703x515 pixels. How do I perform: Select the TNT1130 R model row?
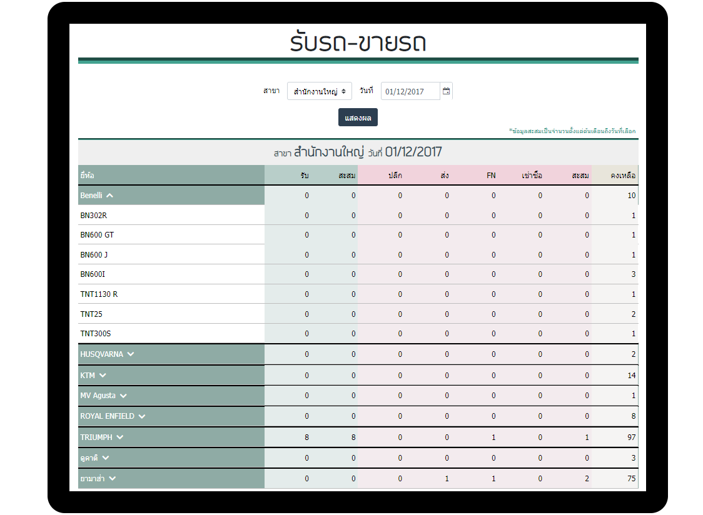click(x=99, y=294)
